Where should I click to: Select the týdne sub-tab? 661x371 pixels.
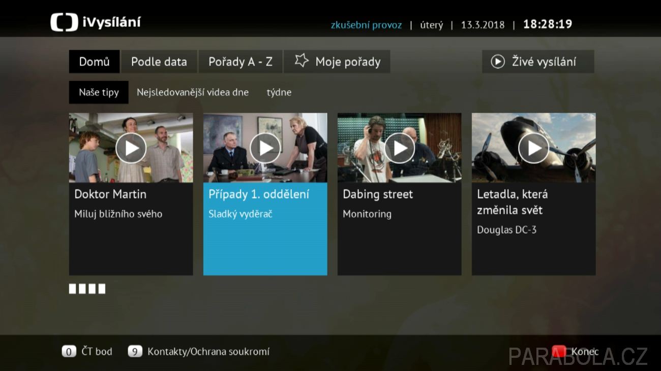click(279, 92)
